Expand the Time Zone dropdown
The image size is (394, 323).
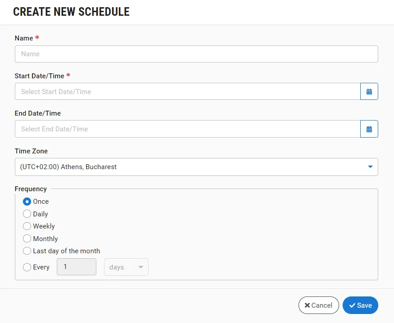click(196, 167)
